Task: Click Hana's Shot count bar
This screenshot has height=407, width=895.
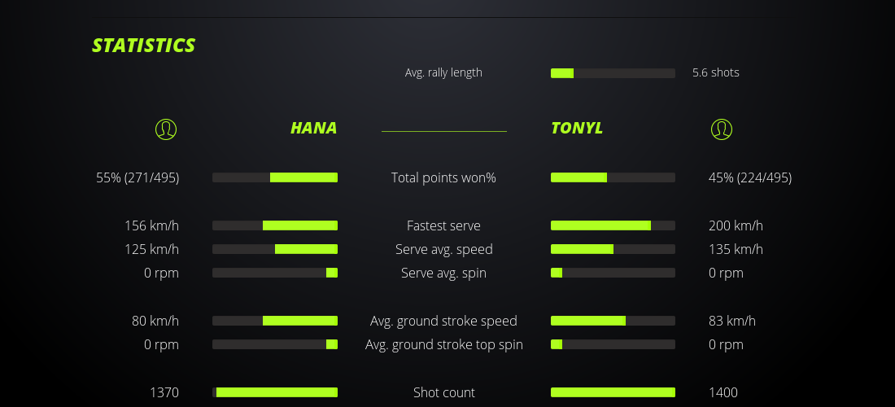Action: (275, 392)
